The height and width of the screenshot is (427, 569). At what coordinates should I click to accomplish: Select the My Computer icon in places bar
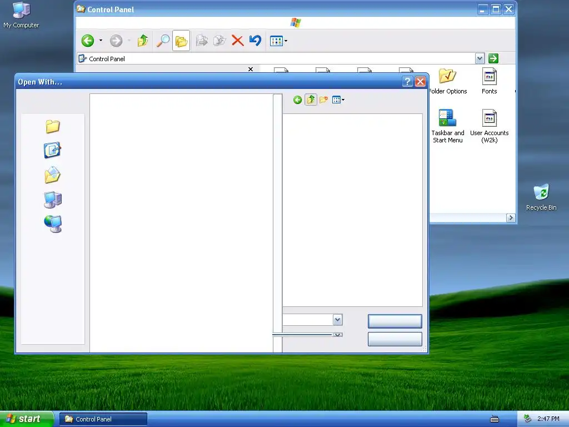53,200
